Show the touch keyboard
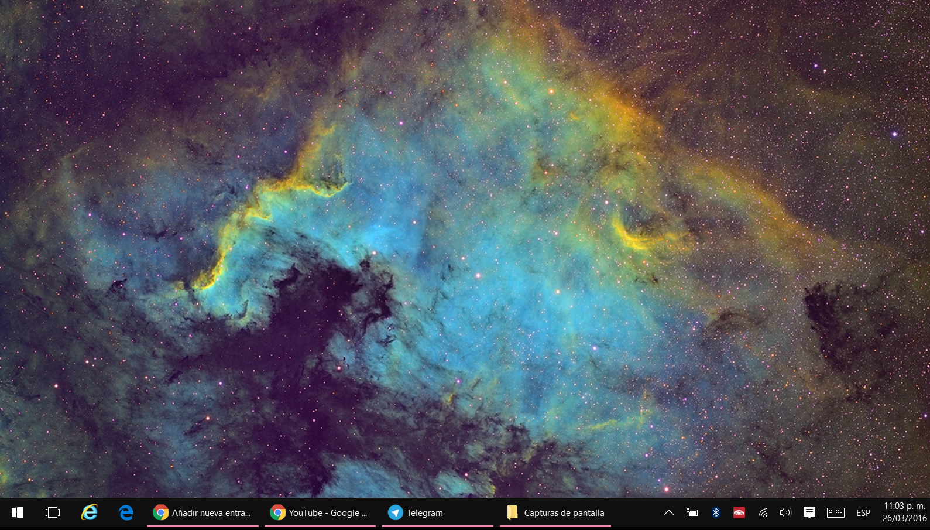 click(836, 513)
